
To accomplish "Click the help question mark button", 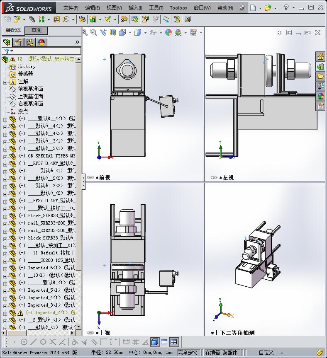I will click(x=286, y=7).
